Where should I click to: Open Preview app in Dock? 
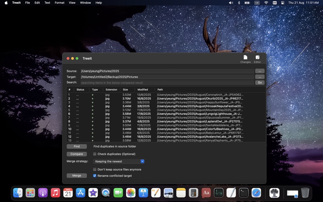click(169, 193)
